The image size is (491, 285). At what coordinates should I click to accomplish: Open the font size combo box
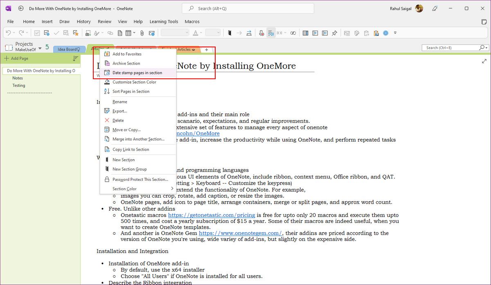tap(213, 33)
